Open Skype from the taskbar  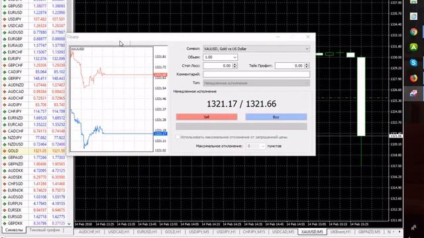coord(413,63)
